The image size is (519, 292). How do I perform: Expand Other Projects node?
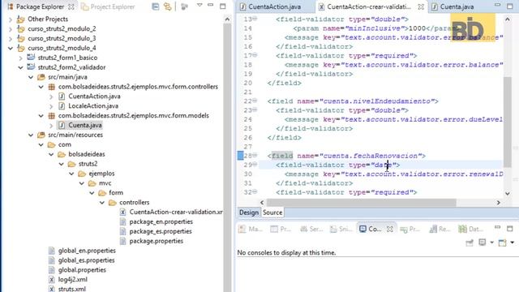point(11,19)
